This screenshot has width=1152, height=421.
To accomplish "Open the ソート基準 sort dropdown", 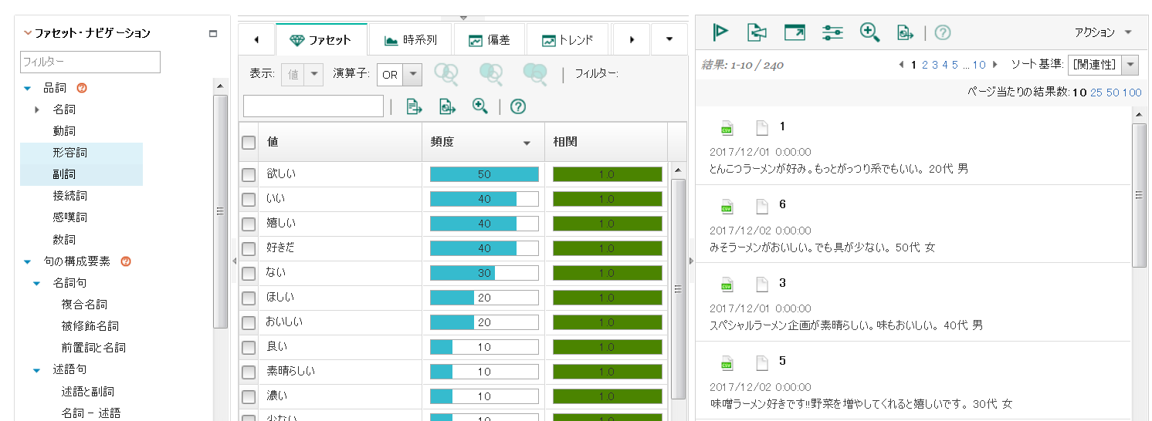I will pos(1130,65).
